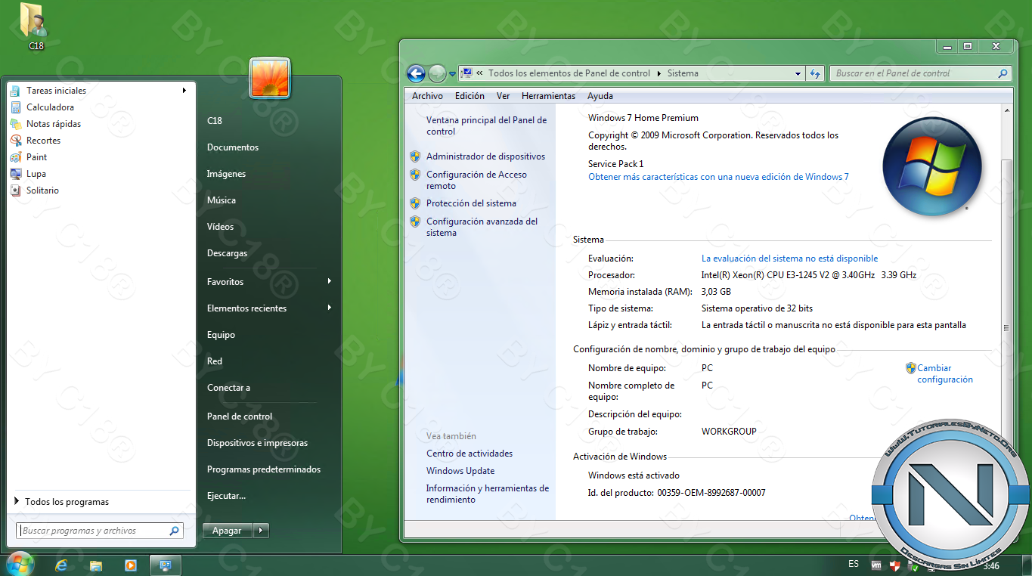Open Vídeos from Start menu
The image size is (1032, 576).
220,227
